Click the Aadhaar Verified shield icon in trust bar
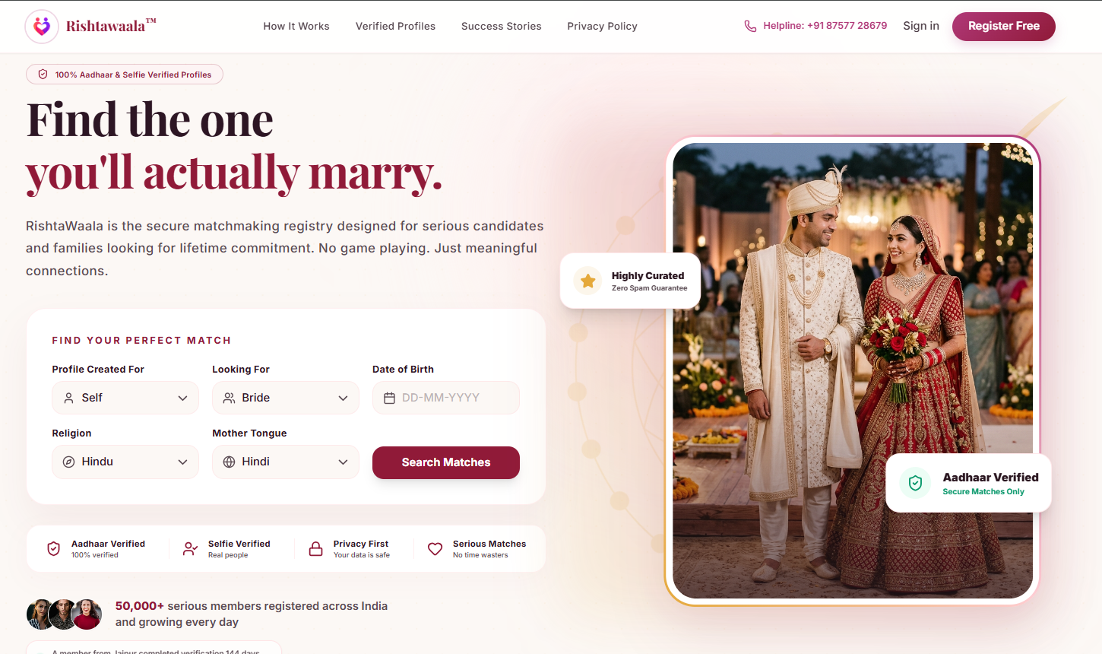 click(54, 549)
